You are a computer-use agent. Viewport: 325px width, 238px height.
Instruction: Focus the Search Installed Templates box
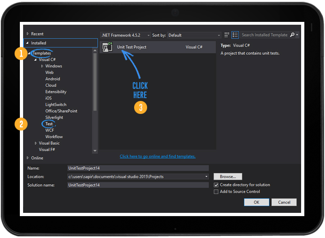point(265,35)
